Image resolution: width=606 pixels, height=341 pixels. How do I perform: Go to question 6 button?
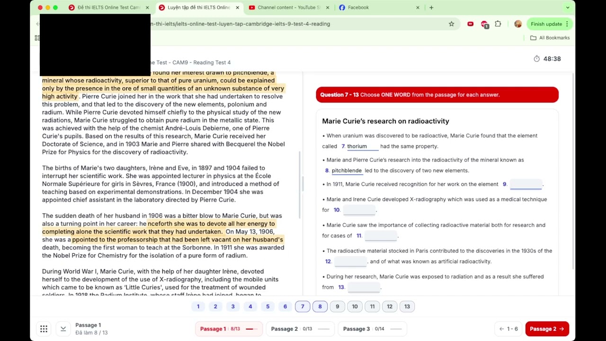coord(285,306)
